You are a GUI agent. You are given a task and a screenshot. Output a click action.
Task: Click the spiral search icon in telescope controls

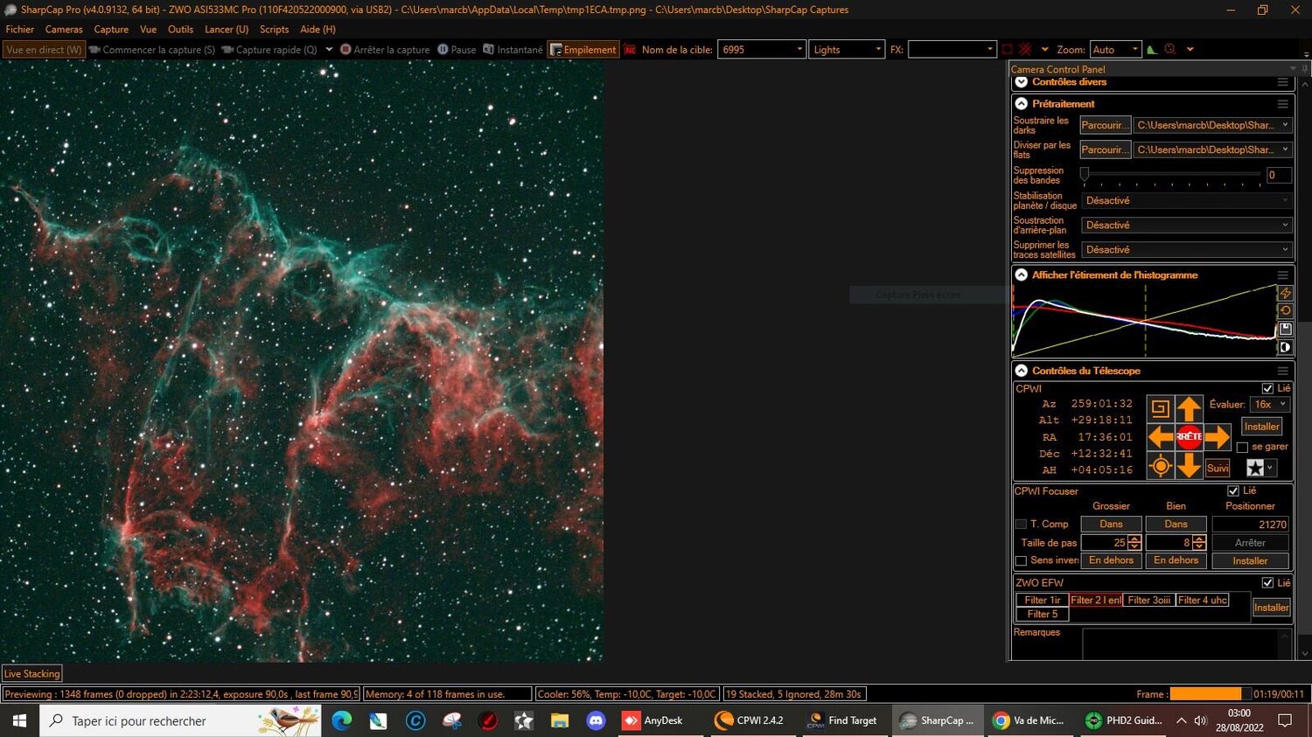click(1161, 407)
